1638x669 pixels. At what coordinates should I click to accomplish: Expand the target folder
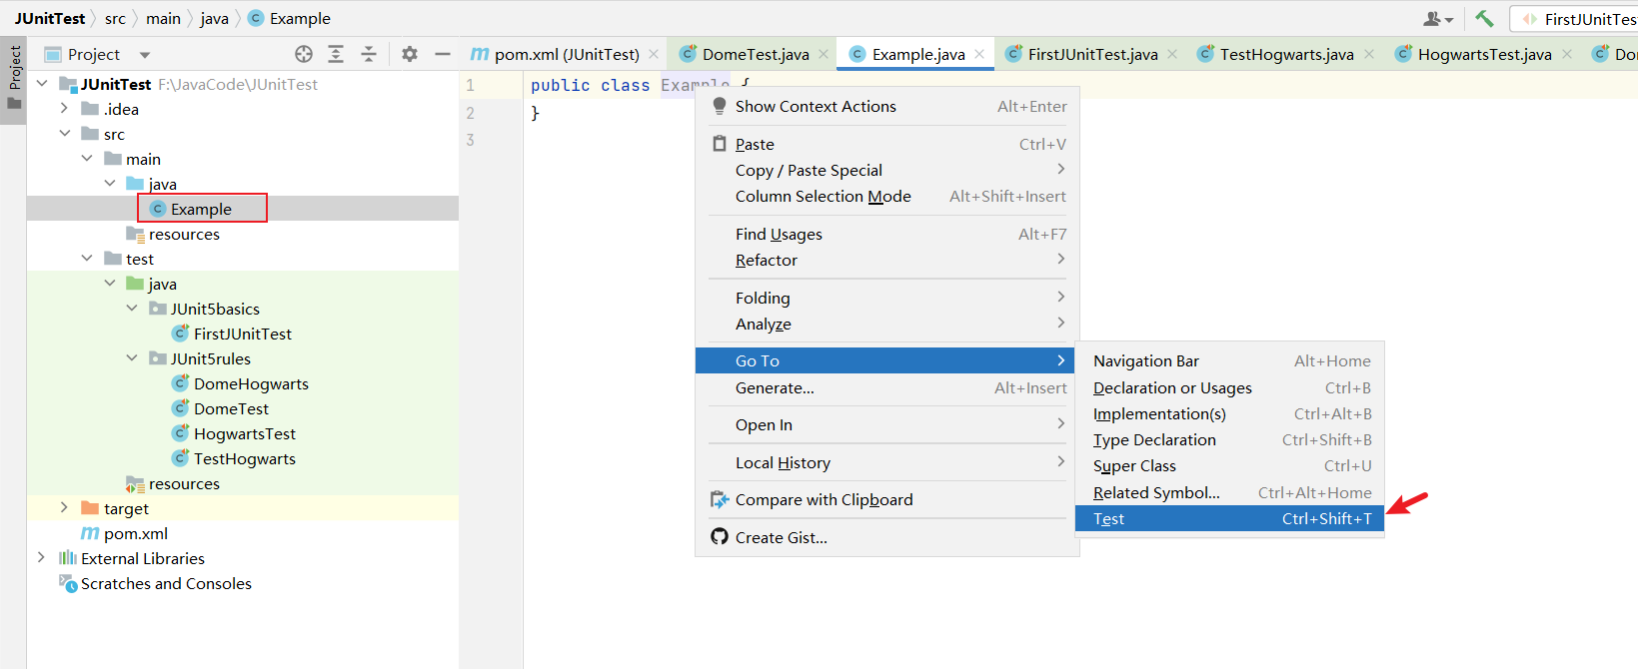pyautogui.click(x=64, y=508)
